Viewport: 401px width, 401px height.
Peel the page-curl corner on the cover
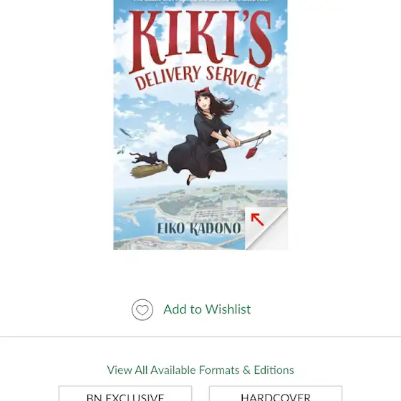click(x=266, y=228)
